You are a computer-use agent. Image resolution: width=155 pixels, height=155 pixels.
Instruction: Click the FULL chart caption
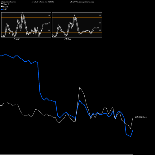[x=68, y=39]
